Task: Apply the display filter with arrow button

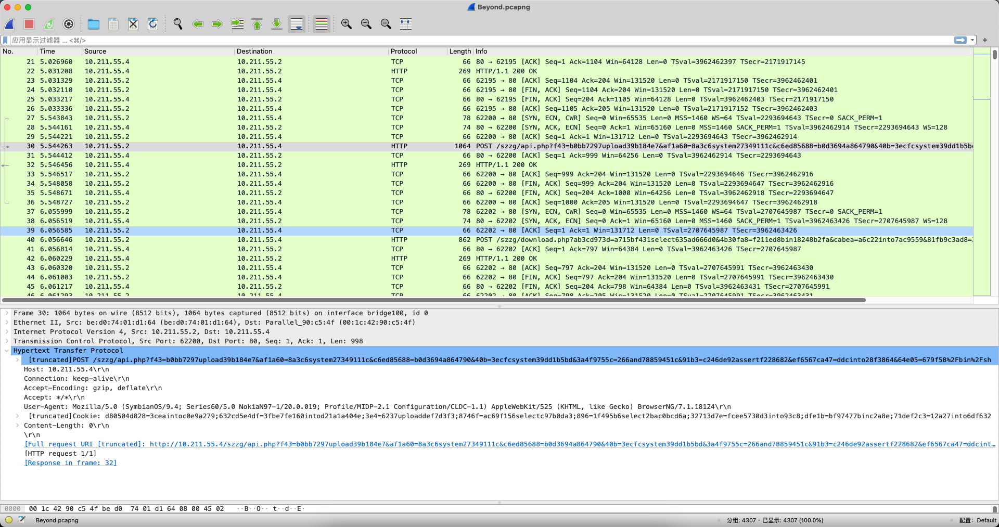Action: [960, 40]
